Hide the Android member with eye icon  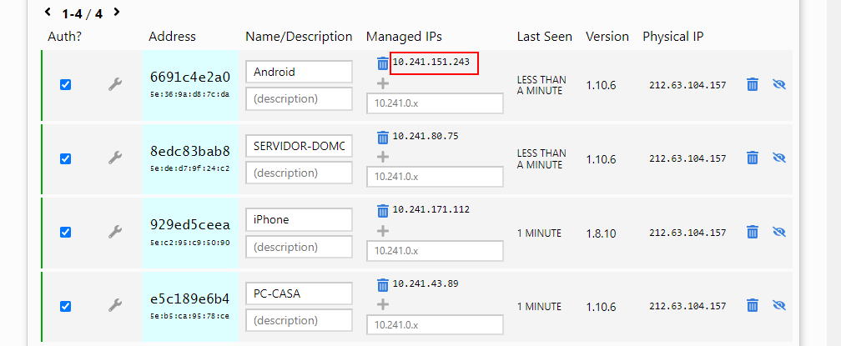779,85
